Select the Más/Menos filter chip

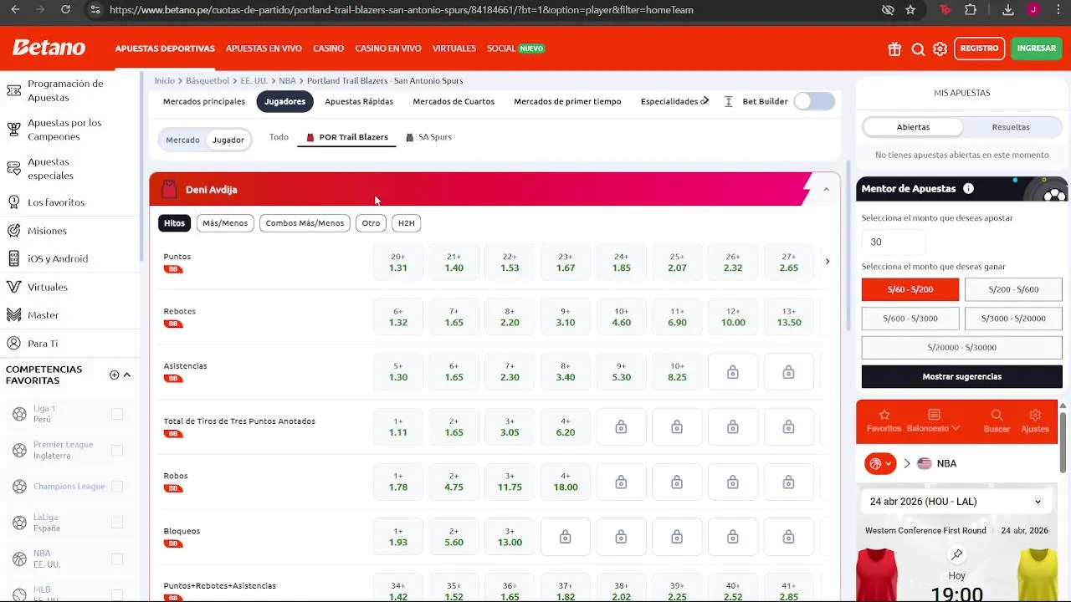(x=225, y=223)
